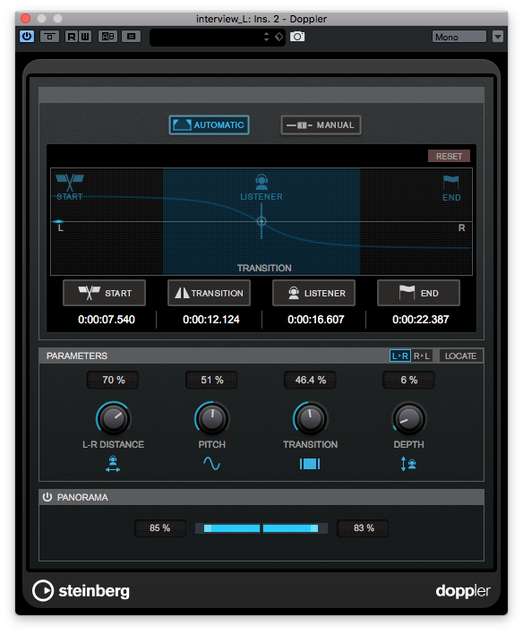Enable the Read automation R button
Screen dimensions: 523x634
click(x=71, y=37)
